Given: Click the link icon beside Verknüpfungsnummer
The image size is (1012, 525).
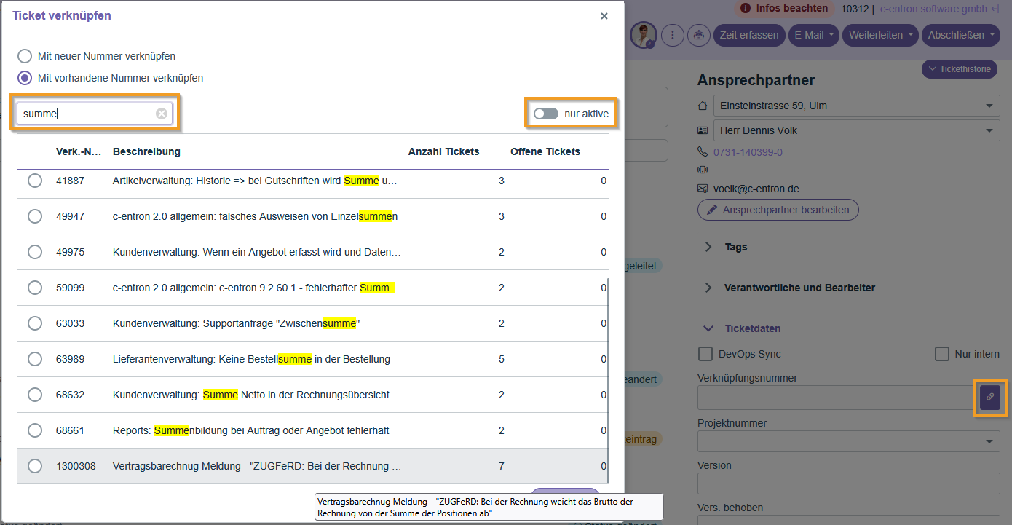Looking at the screenshot, I should click(989, 398).
